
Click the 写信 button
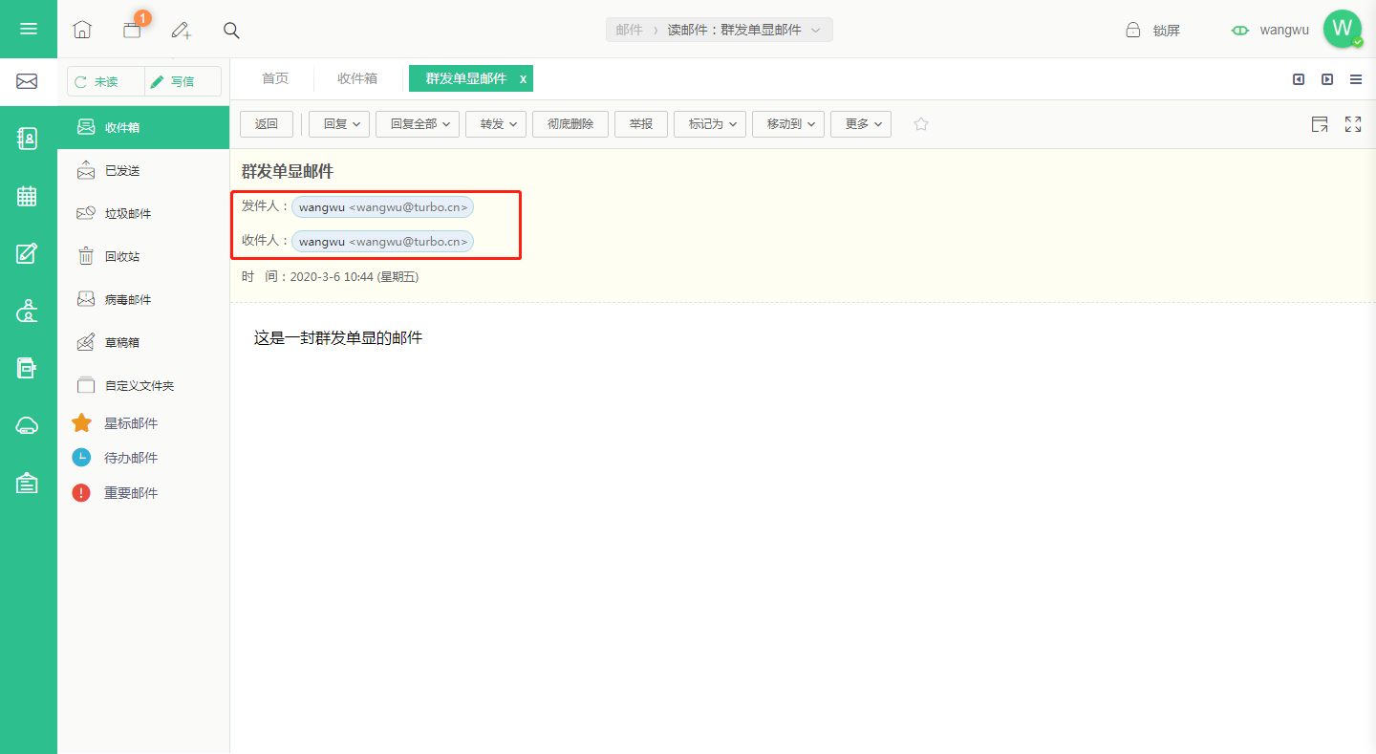[183, 81]
